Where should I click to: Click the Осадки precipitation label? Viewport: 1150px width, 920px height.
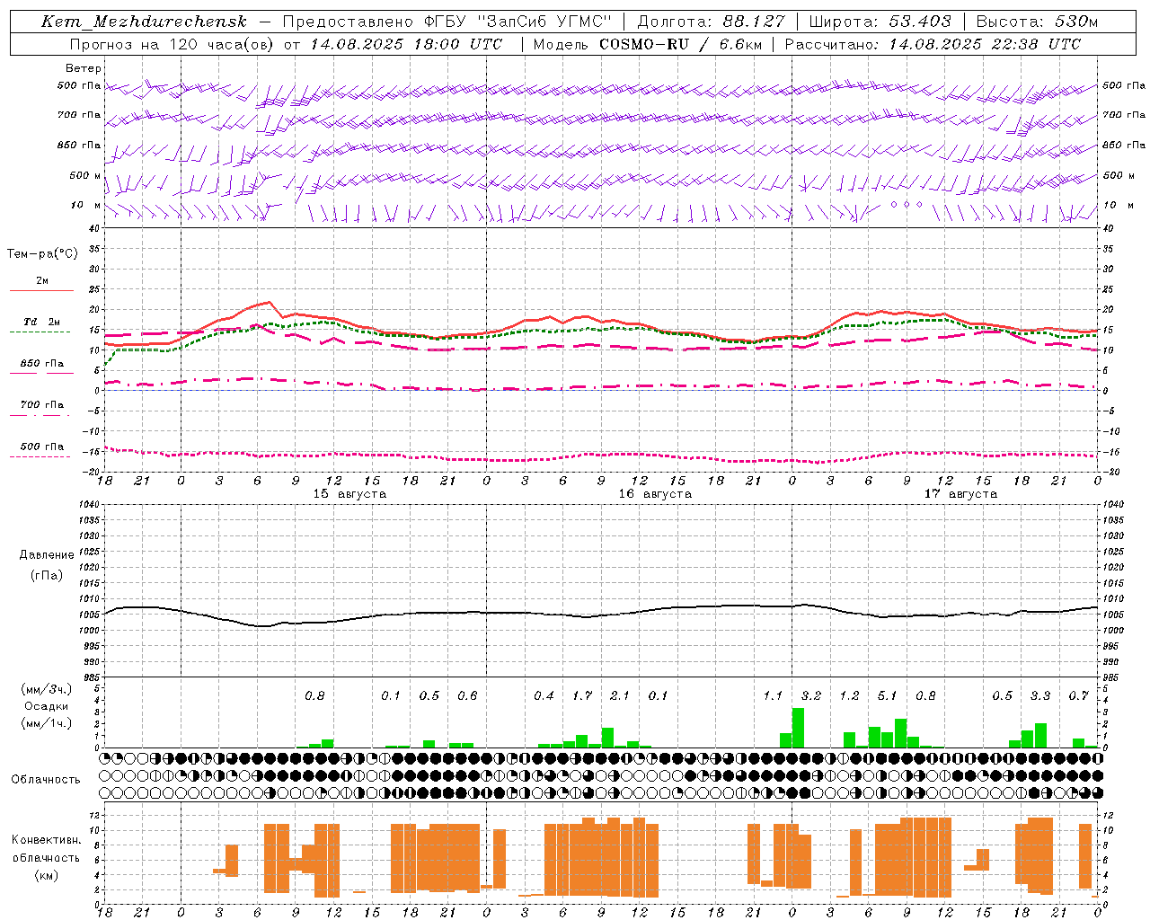(47, 706)
